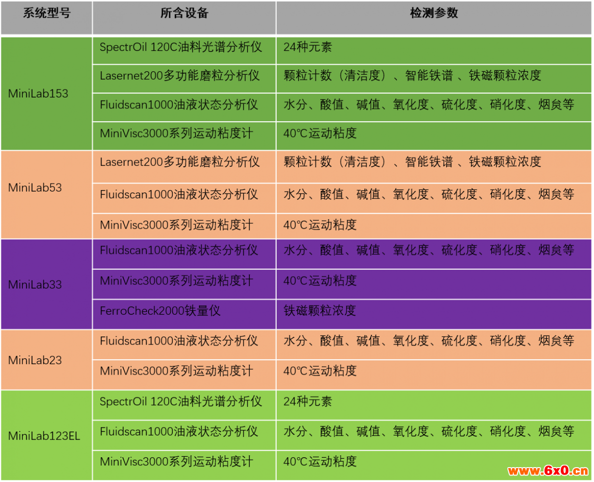Click 40℃运动粘度 in the MiniLab123EL group
This screenshot has height=482, width=594.
[434, 465]
